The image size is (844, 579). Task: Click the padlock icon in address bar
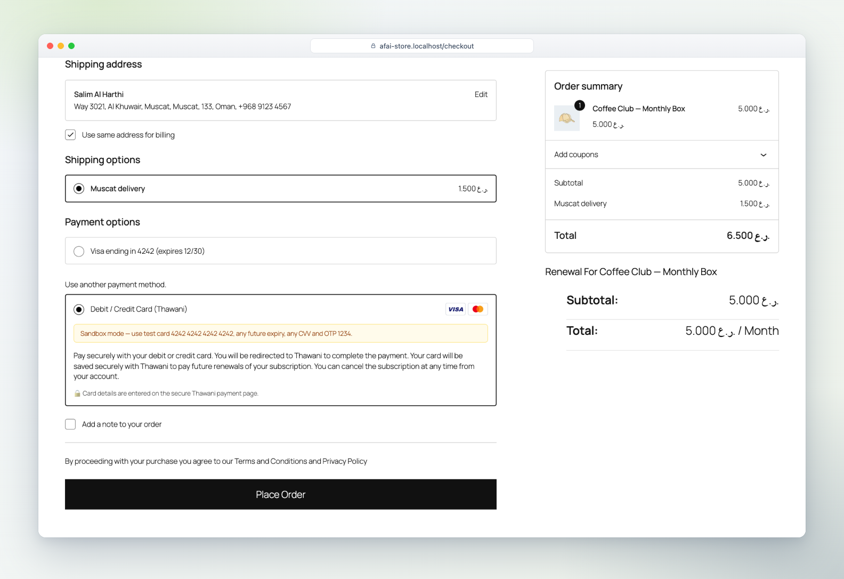click(374, 46)
